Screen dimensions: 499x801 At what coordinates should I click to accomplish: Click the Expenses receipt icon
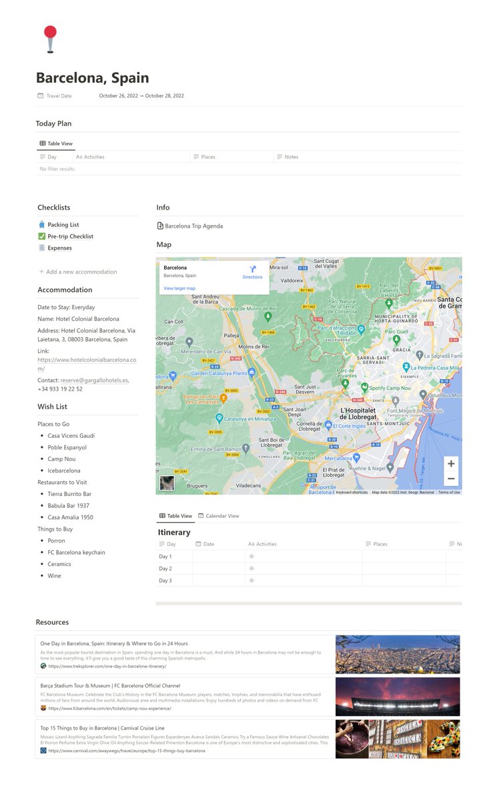42,248
